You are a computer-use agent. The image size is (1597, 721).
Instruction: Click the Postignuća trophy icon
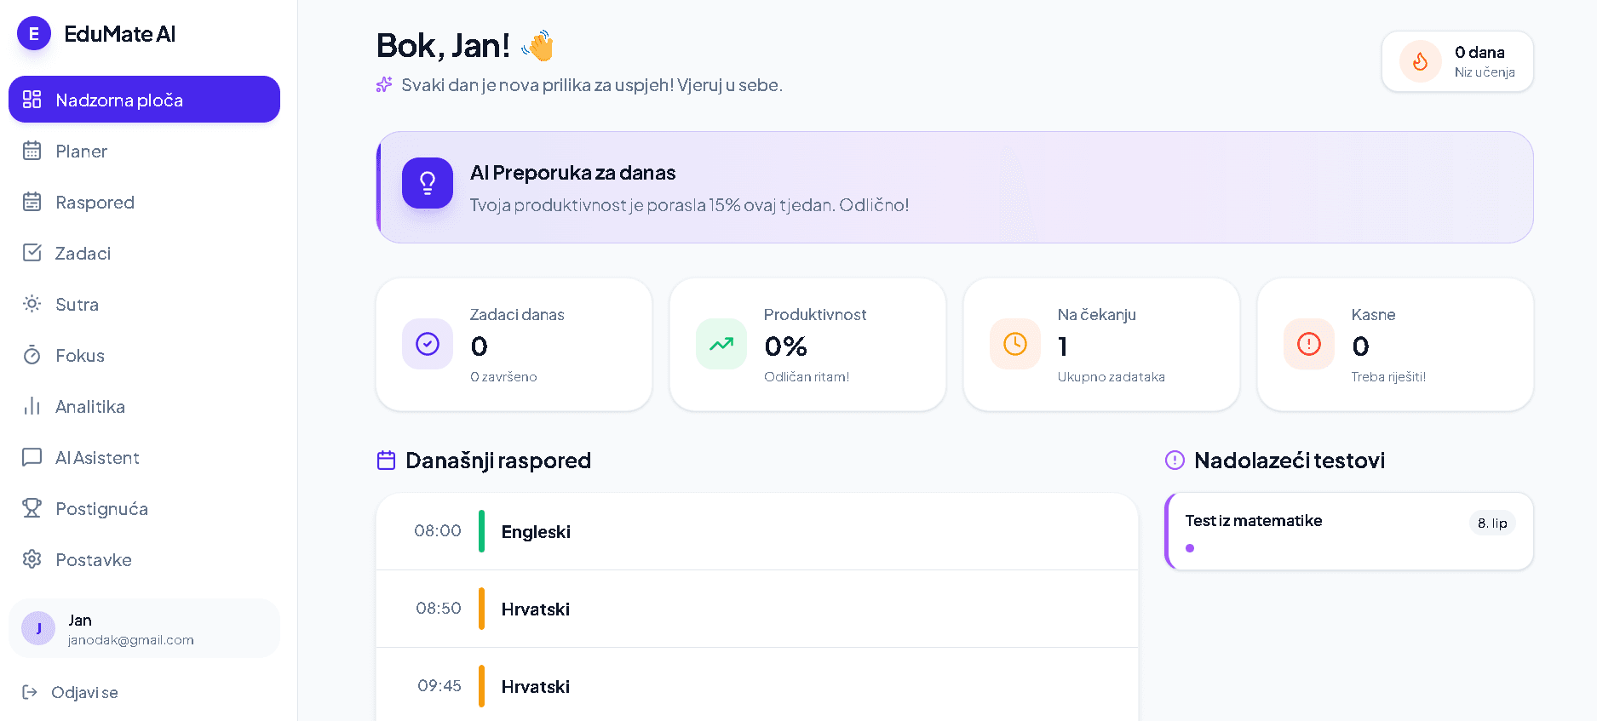click(x=32, y=508)
